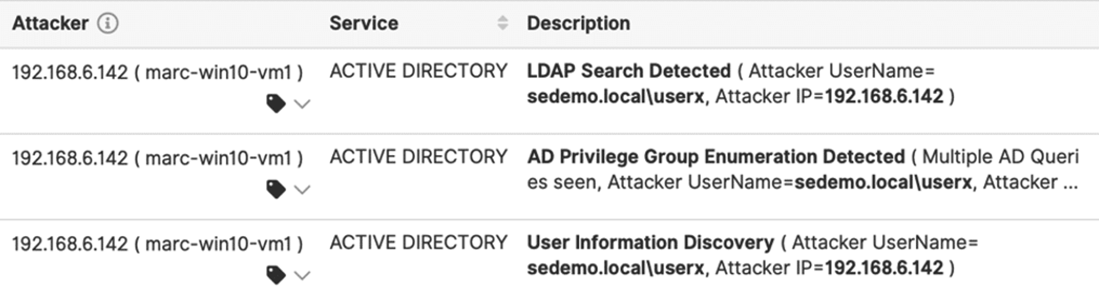This screenshot has height=301, width=1099.
Task: Open AD Privilege Group Enumeration Detected description
Action: [x=716, y=157]
